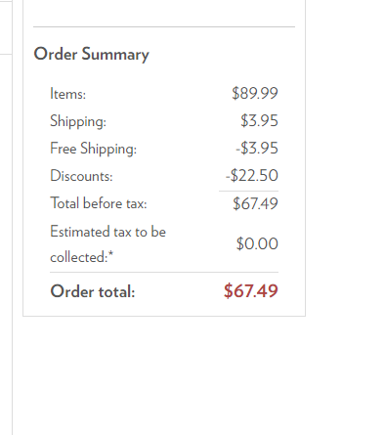Click the word collected in tax label

tap(77, 257)
